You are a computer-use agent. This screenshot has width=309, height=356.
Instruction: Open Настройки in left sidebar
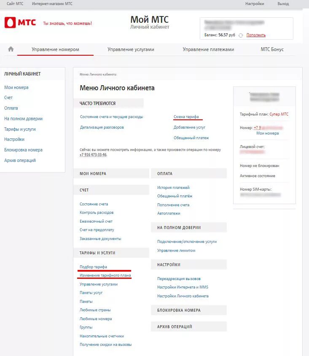14,139
